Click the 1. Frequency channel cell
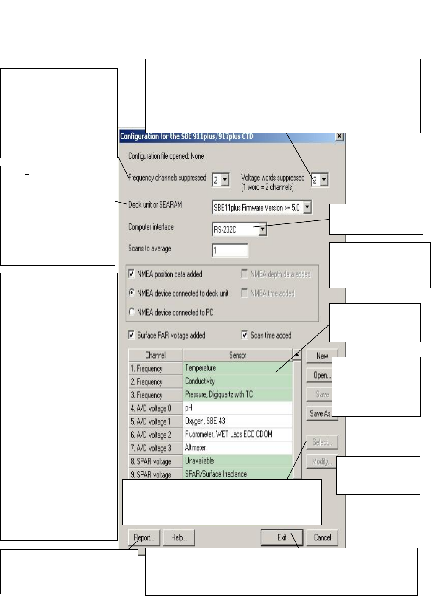This screenshot has width=431, height=596. tap(155, 368)
